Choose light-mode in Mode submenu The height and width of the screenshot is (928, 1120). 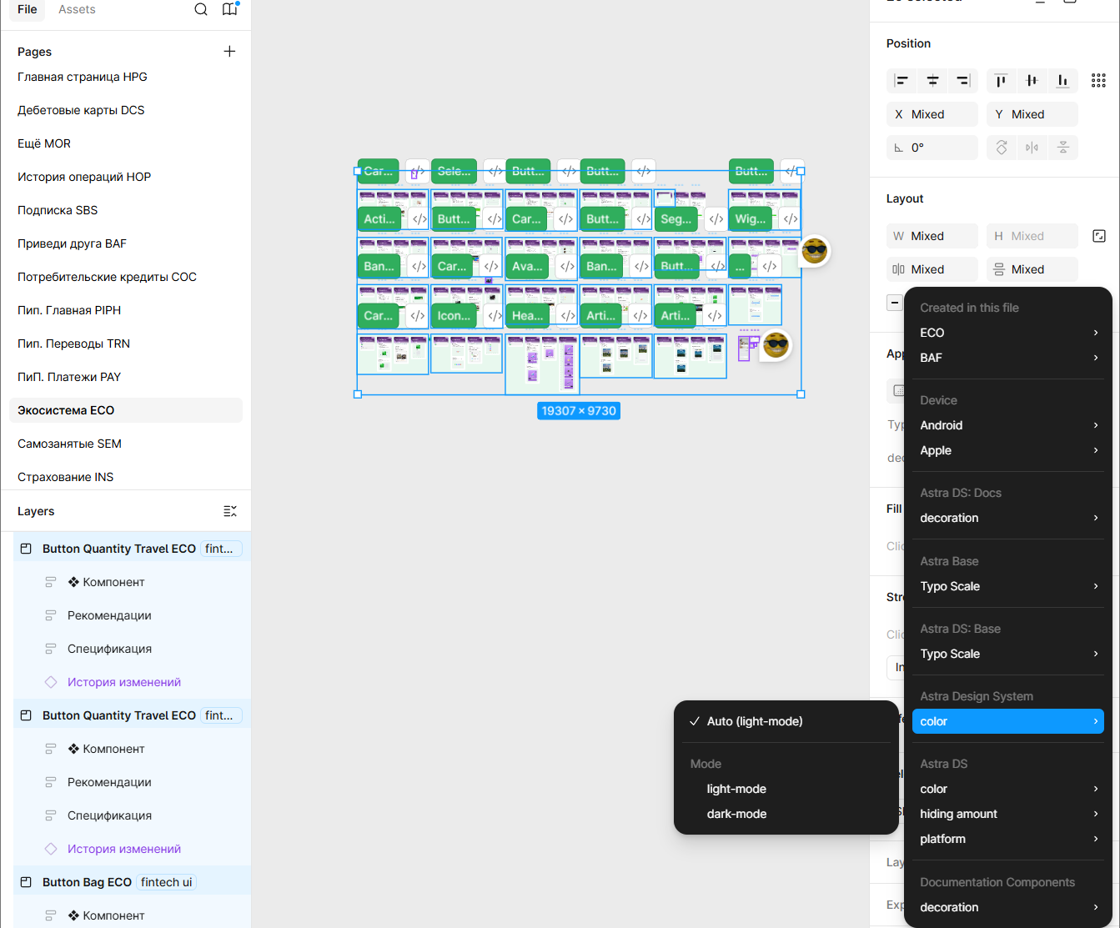(x=786, y=789)
